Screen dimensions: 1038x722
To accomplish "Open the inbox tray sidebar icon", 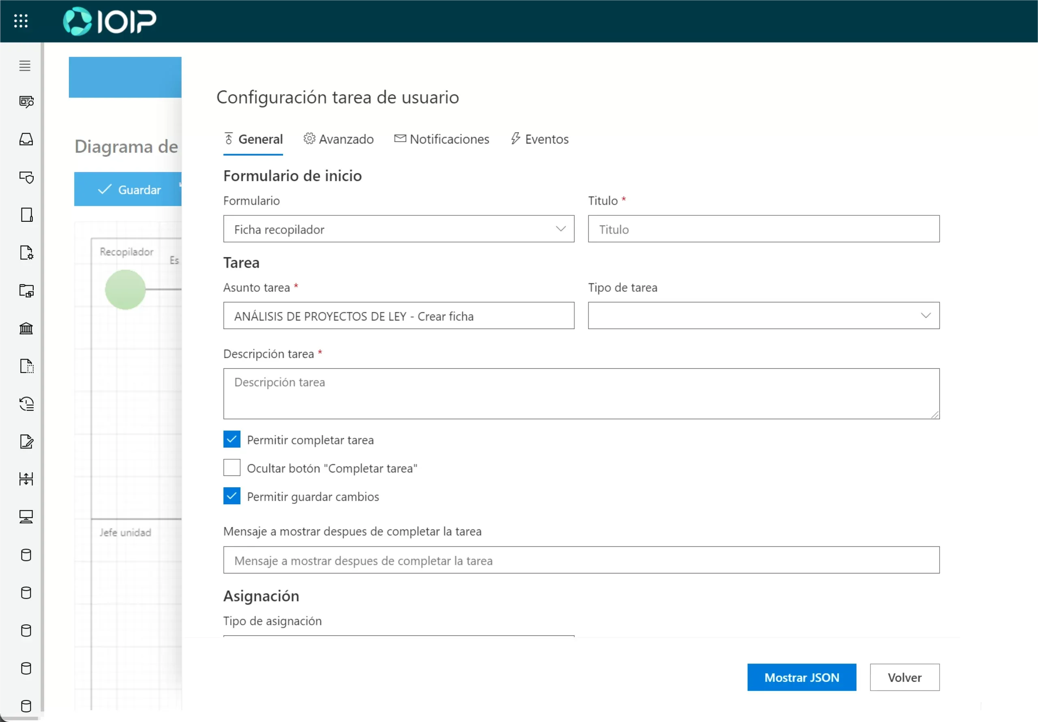I will [26, 139].
